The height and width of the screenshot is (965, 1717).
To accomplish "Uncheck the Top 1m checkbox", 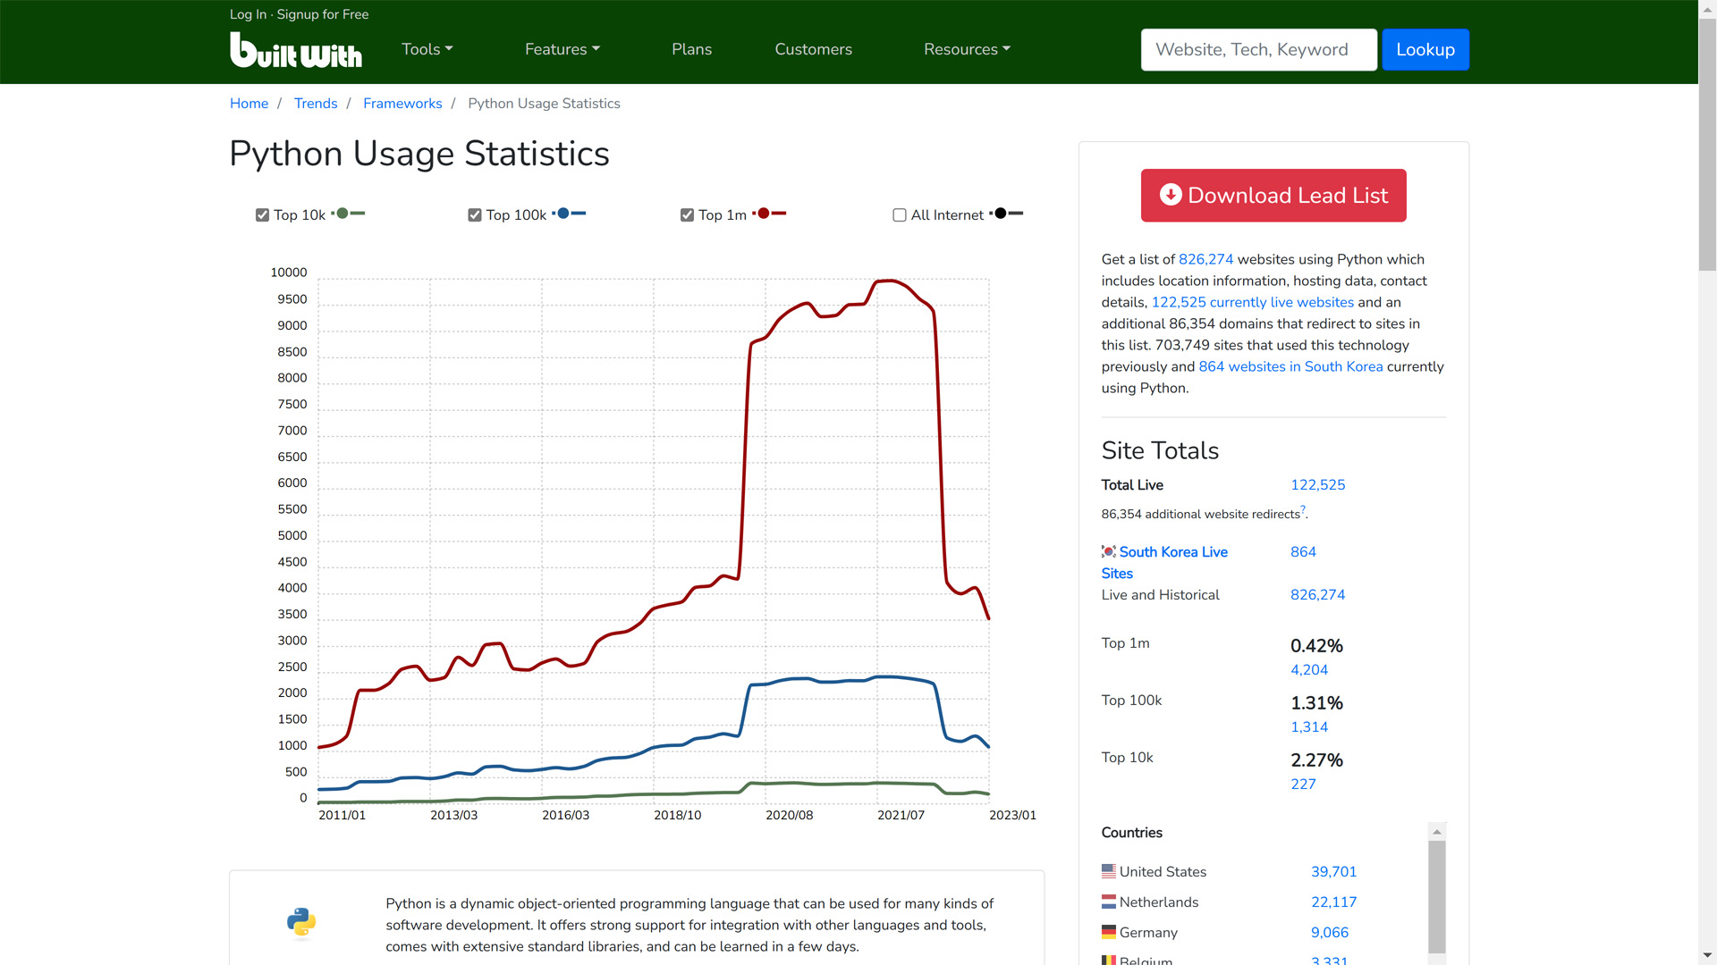I will [687, 215].
